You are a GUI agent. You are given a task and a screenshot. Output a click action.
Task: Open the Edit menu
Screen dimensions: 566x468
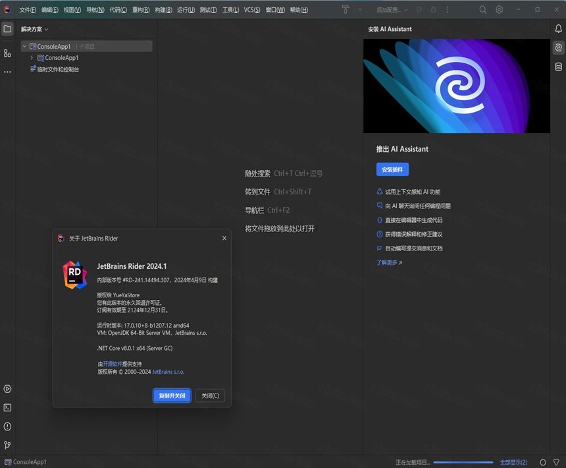click(50, 10)
